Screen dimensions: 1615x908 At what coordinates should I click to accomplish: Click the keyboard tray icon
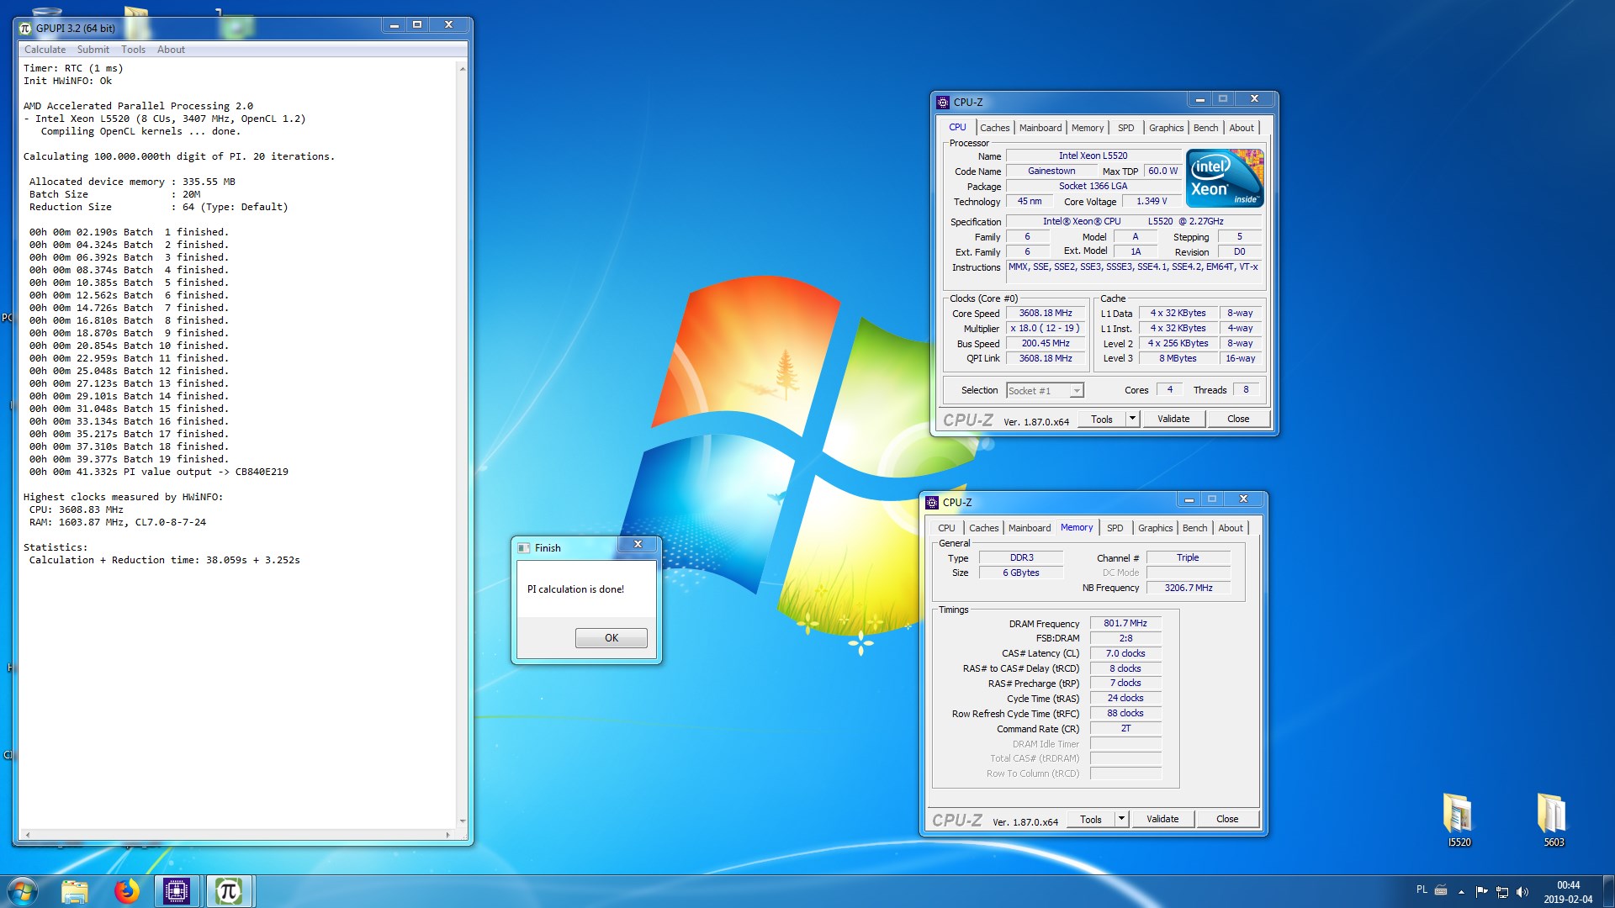(x=1441, y=890)
